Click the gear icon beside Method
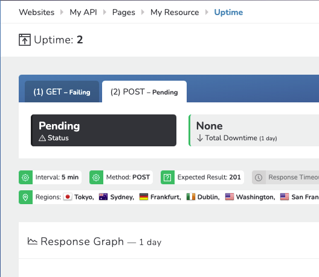319x277 pixels. (96, 178)
